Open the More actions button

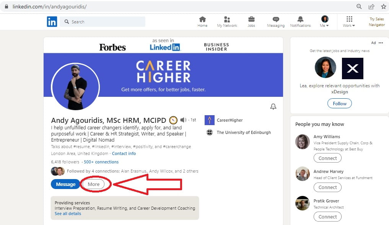[x=94, y=184]
